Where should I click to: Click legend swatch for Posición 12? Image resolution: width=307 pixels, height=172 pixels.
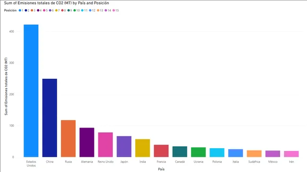click(90, 11)
